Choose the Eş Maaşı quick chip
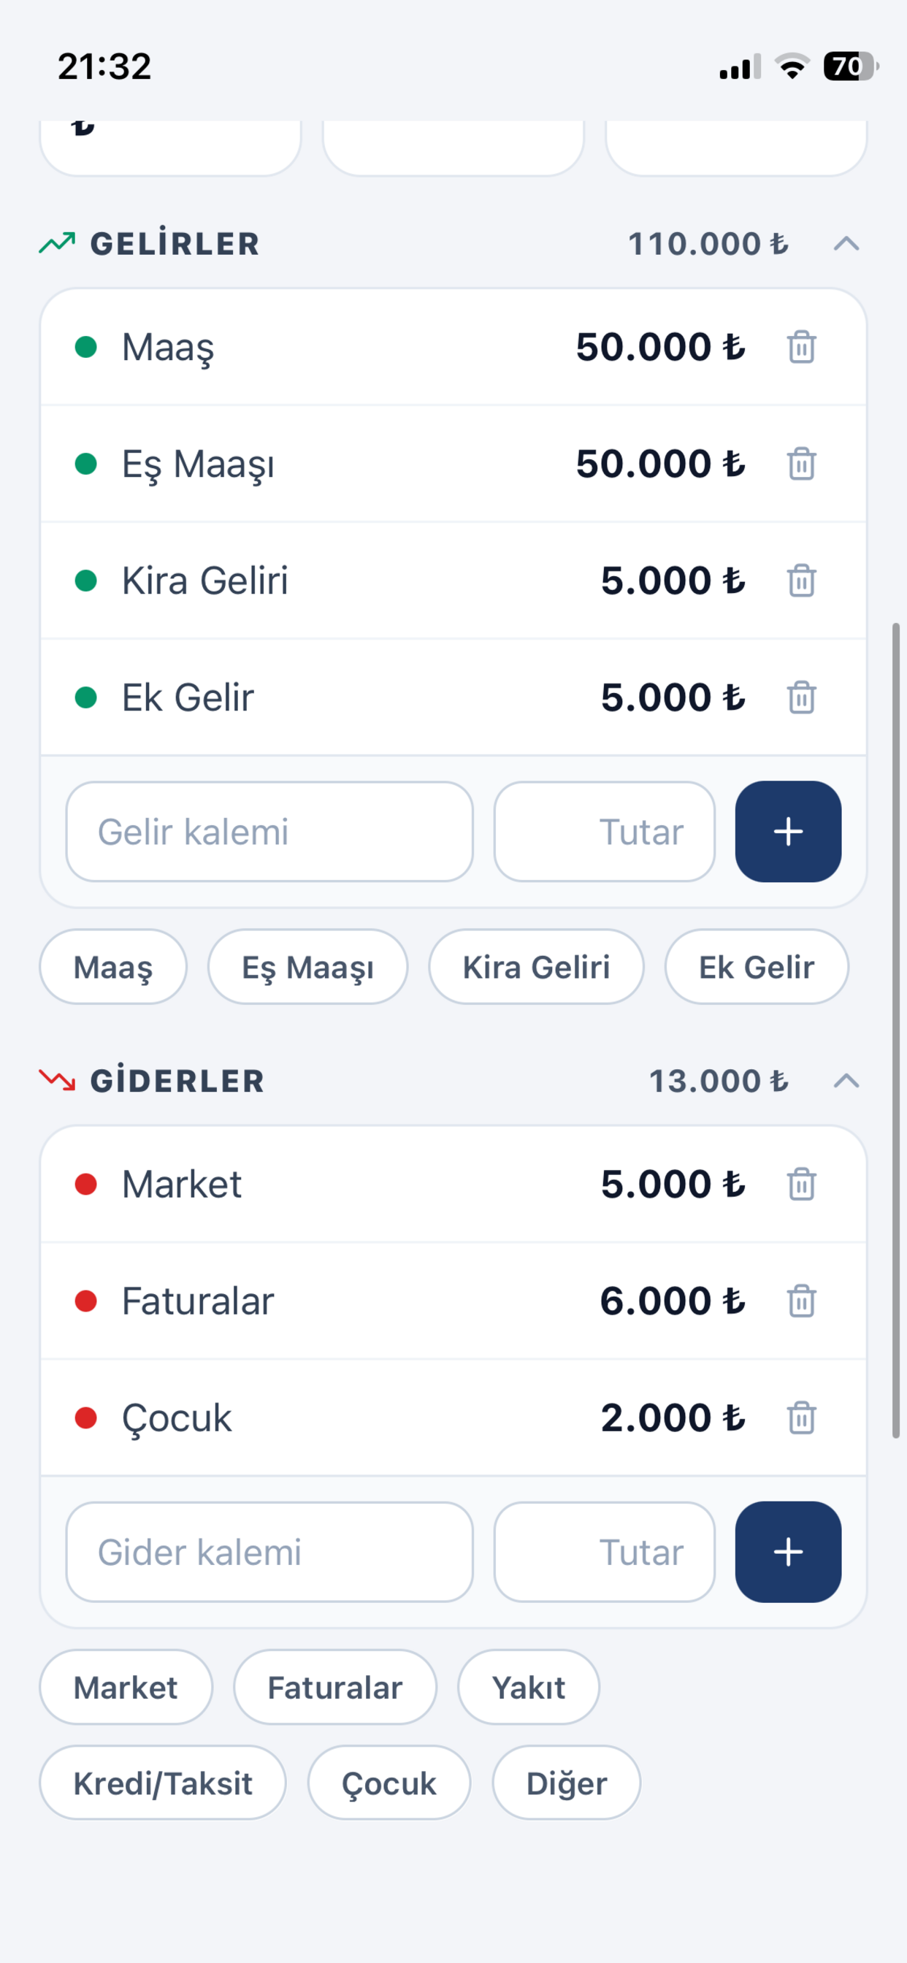Viewport: 907px width, 1963px height. point(308,967)
